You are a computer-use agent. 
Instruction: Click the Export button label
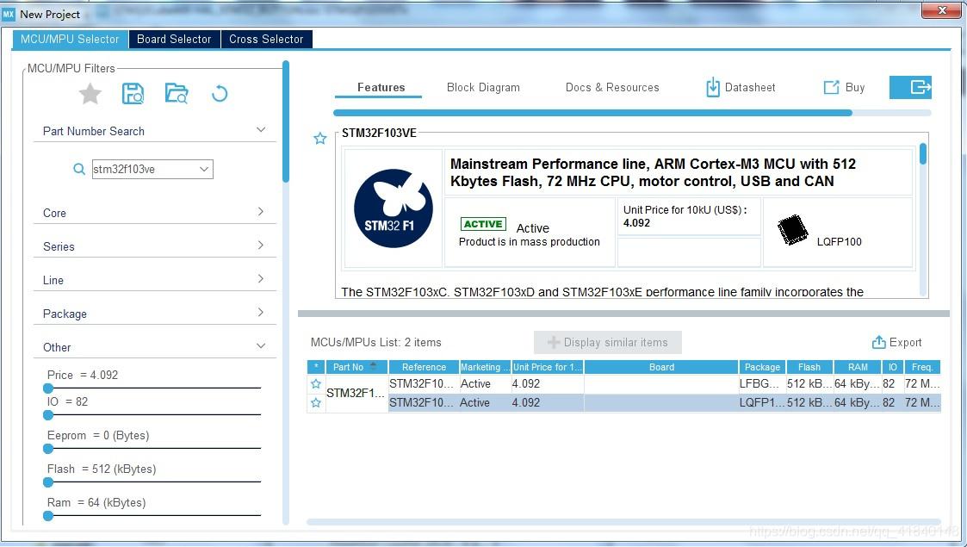(x=905, y=342)
